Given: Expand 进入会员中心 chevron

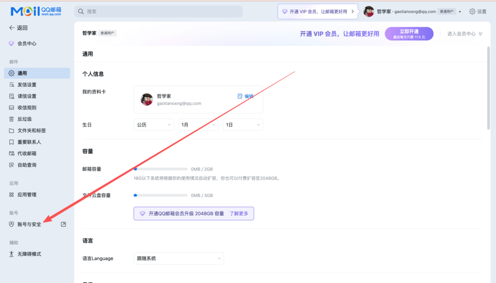Looking at the screenshot, I should [480, 34].
